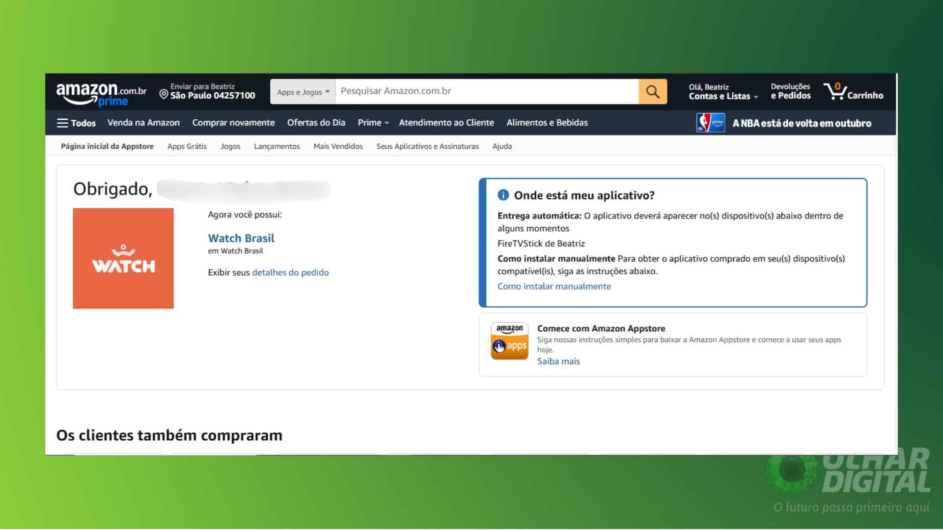Expand the Prime menu dropdown
Image resolution: width=943 pixels, height=530 pixels.
[x=373, y=123]
